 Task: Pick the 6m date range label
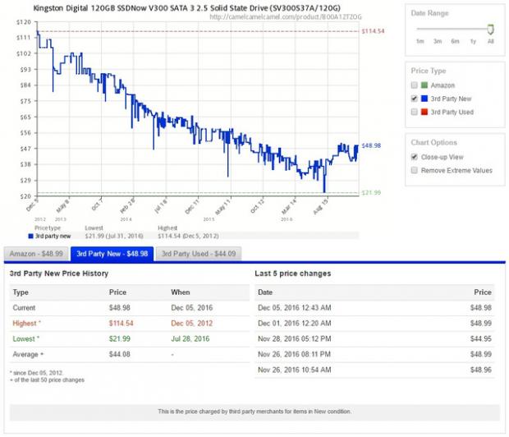point(455,41)
